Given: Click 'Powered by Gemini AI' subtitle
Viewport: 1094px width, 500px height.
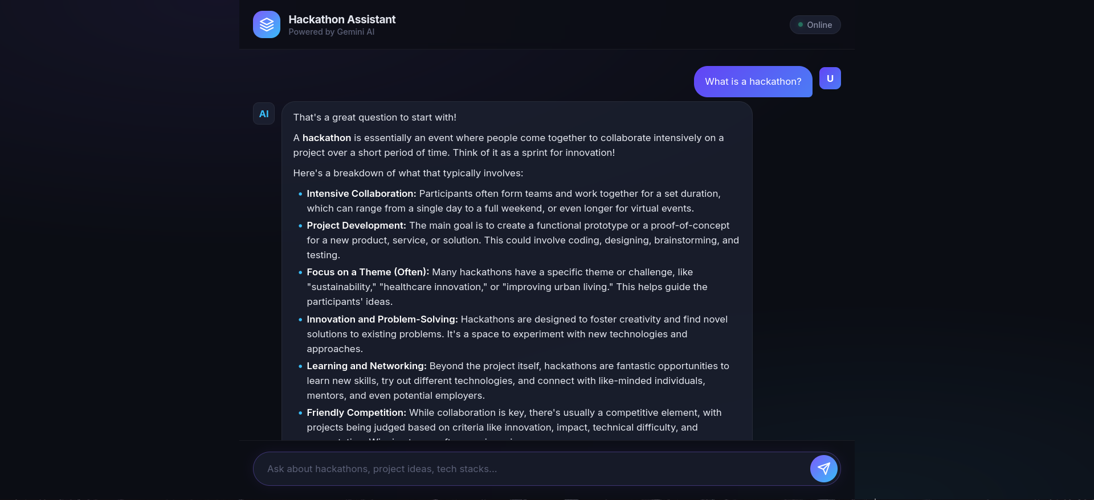Looking at the screenshot, I should (331, 32).
